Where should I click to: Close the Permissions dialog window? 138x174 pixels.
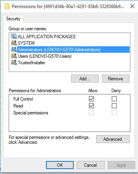tap(132, 6)
